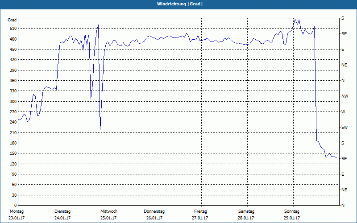Select the 360 y-axis value

coord(13,81)
